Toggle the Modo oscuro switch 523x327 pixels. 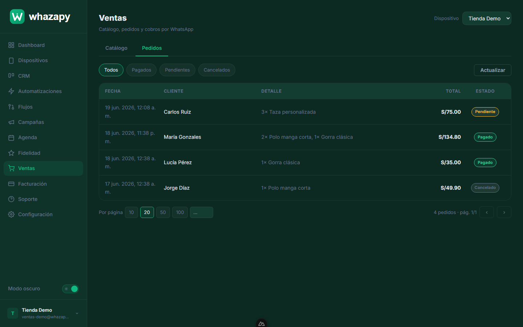pos(70,289)
